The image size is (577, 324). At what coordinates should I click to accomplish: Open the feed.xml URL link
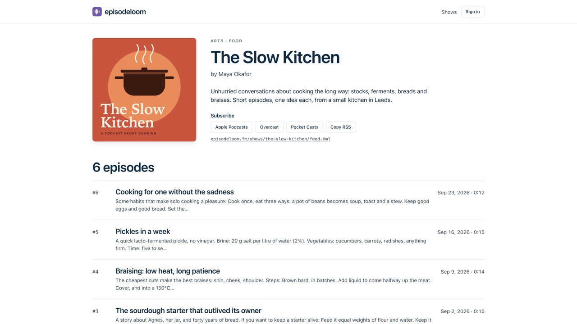coord(270,139)
